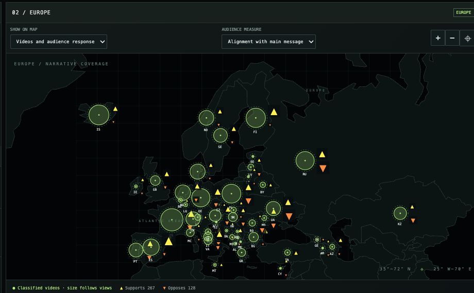Select the Moldova (MD) video bubble
474x293 pixels.
(264, 218)
